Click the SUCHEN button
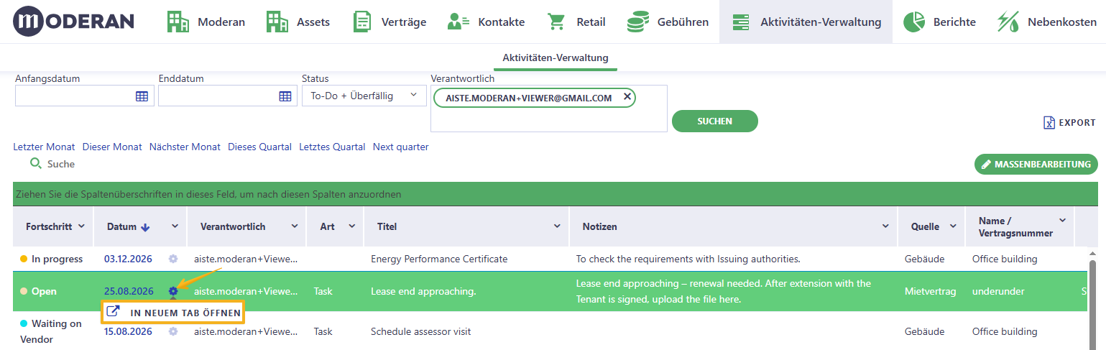This screenshot has height=350, width=1106. [715, 121]
